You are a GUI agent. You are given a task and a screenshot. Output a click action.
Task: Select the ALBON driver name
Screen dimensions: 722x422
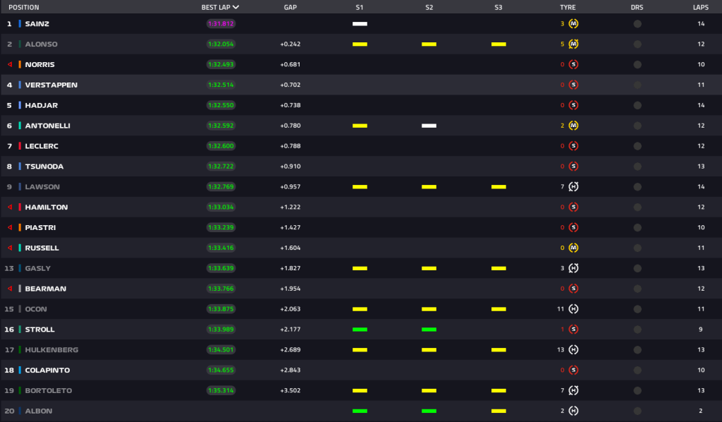39,411
